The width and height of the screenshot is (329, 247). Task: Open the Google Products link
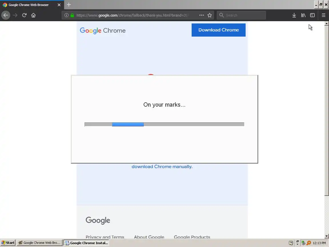pyautogui.click(x=192, y=237)
